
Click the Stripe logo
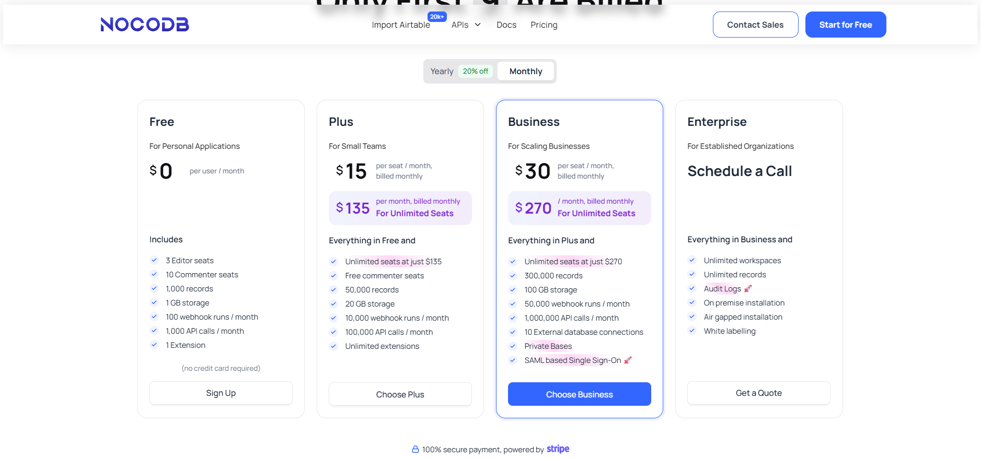click(558, 449)
